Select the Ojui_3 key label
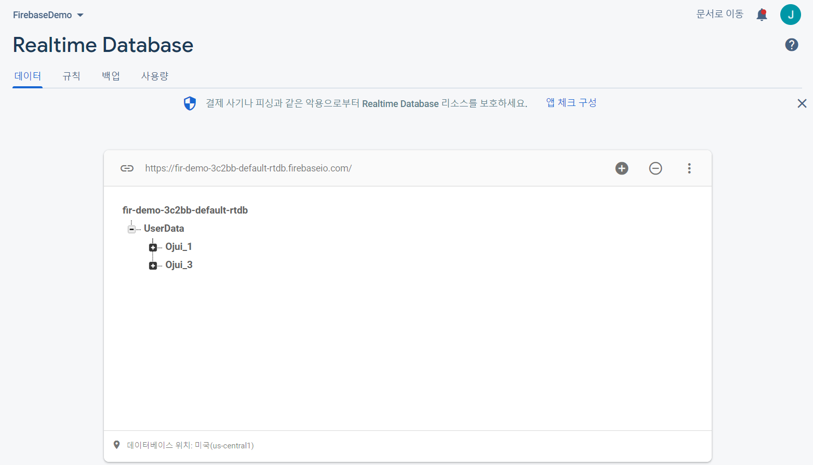 (179, 265)
